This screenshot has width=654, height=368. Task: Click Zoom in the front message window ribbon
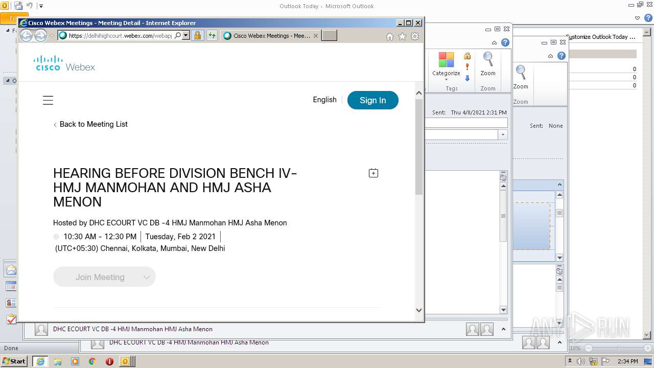[488, 64]
